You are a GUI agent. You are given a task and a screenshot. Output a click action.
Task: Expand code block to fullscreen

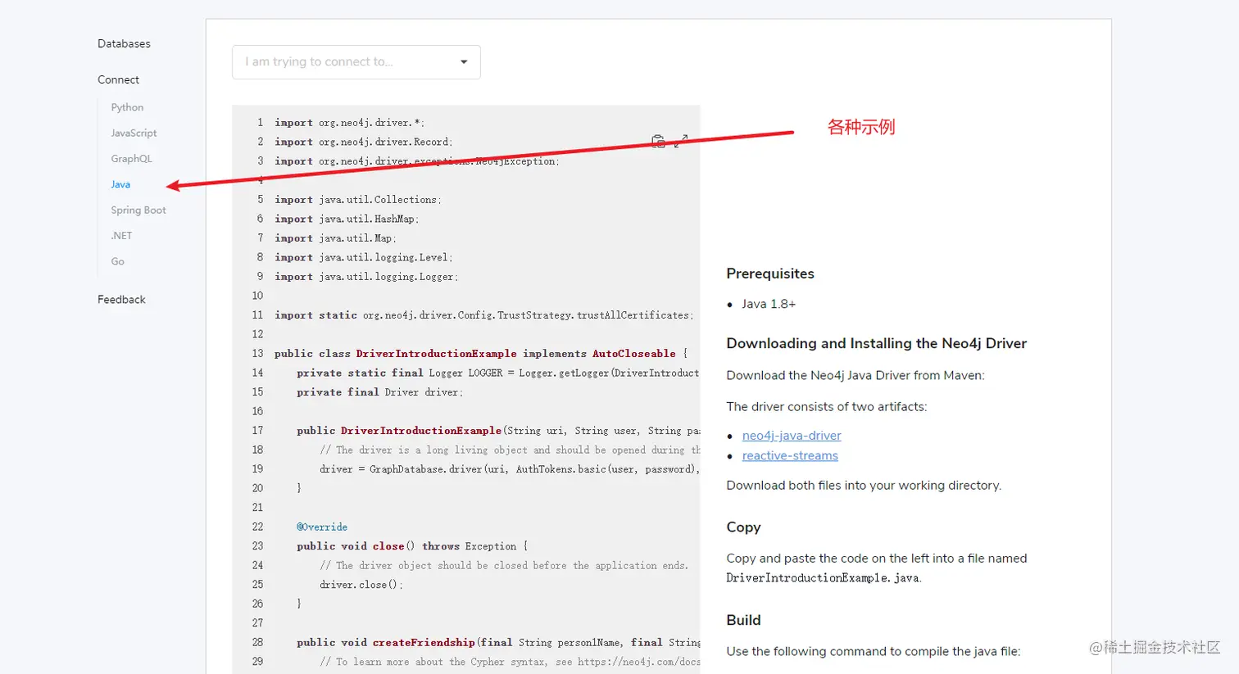pos(681,142)
